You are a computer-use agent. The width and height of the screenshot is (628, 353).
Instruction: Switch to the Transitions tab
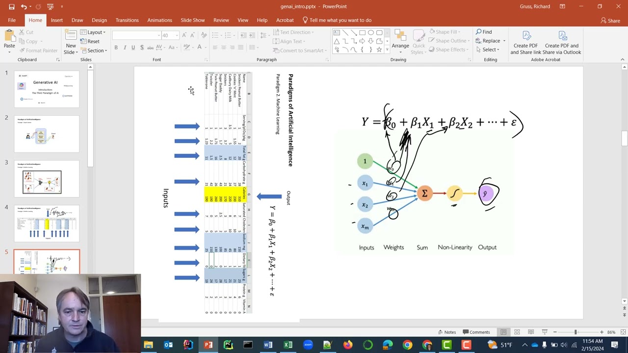[127, 20]
